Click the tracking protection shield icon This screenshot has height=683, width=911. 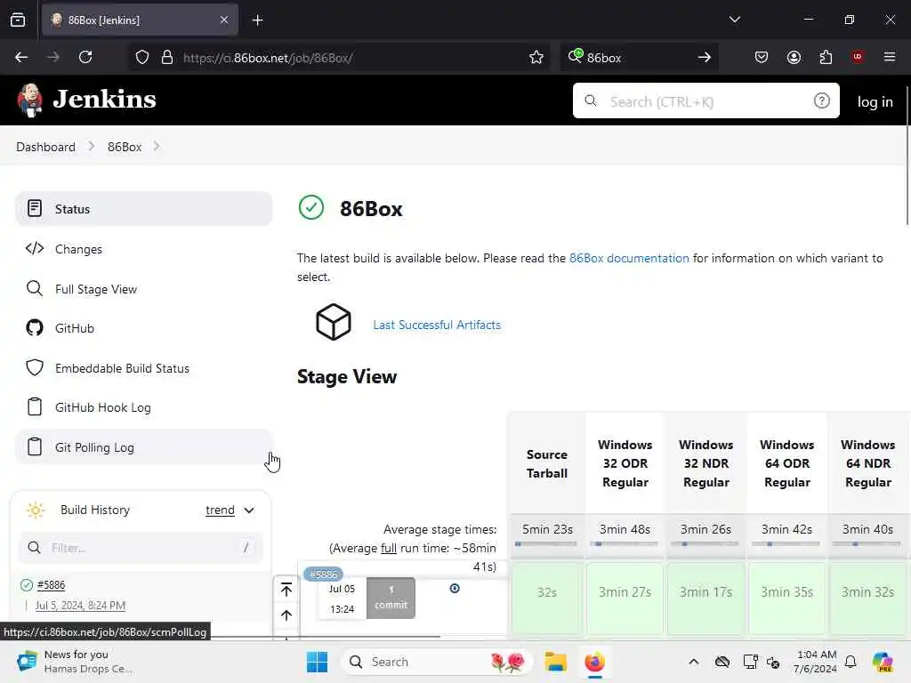coord(142,57)
